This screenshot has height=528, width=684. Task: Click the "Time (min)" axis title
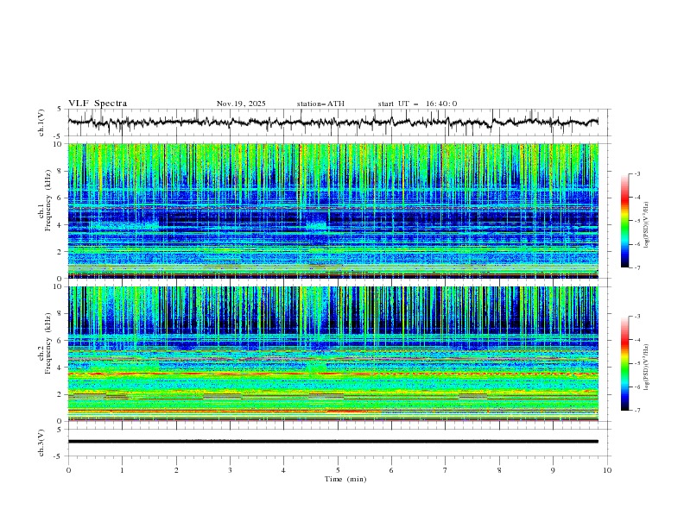click(x=345, y=479)
